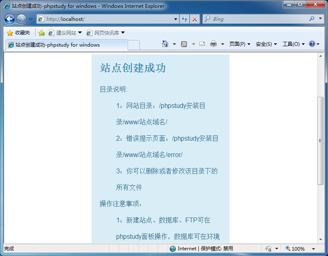Viewport: 328px width, 256px height.
Task: Click the vertical scrollbar thumb
Action: coord(321,141)
